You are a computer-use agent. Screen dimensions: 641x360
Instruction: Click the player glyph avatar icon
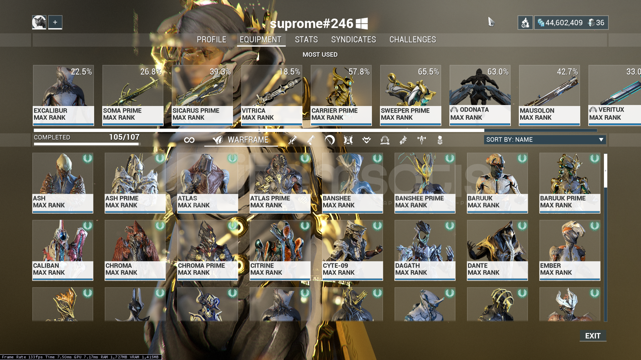click(39, 22)
